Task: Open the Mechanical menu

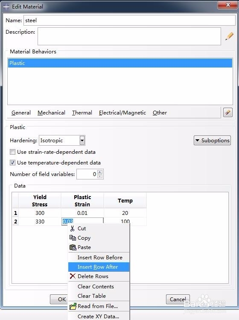Action: click(51, 113)
